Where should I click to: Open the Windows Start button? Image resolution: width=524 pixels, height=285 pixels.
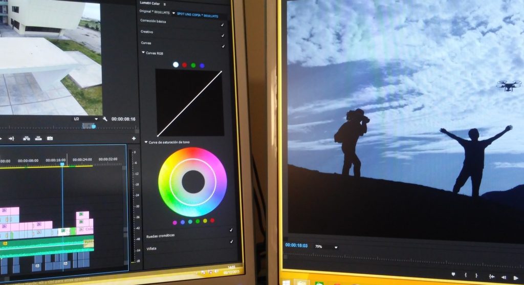point(286,282)
